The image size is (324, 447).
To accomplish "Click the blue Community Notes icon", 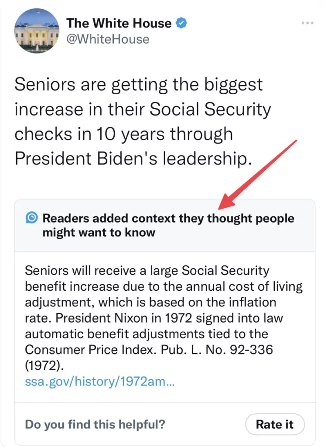I will click(31, 218).
